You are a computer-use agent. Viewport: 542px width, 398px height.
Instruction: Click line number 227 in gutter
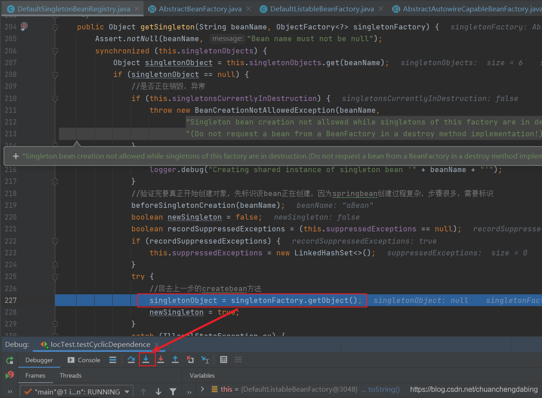tap(11, 300)
